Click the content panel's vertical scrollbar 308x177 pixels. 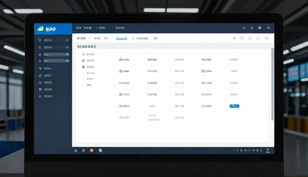coord(272,84)
